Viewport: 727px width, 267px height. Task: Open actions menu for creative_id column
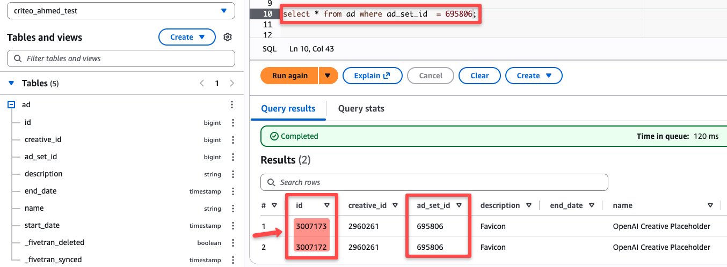click(x=233, y=140)
